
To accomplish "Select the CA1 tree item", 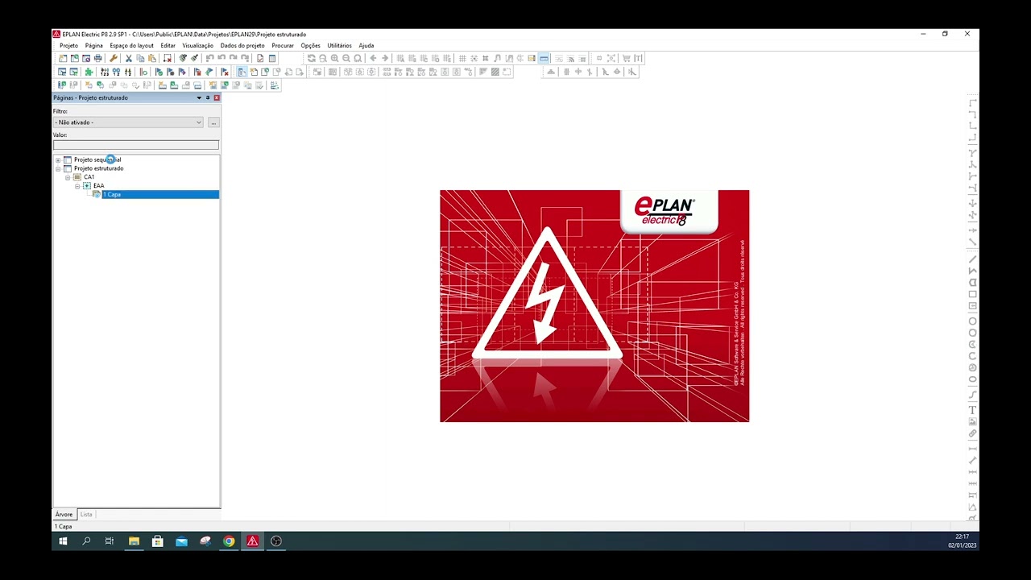I will point(89,177).
